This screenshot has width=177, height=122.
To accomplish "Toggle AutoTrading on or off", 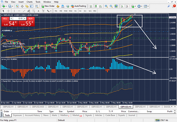I will [78, 6].
